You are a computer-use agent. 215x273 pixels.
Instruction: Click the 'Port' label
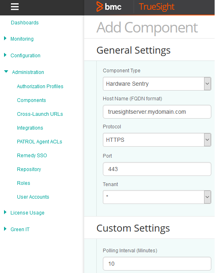pyautogui.click(x=107, y=156)
